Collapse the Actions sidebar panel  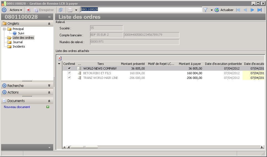(x=49, y=92)
